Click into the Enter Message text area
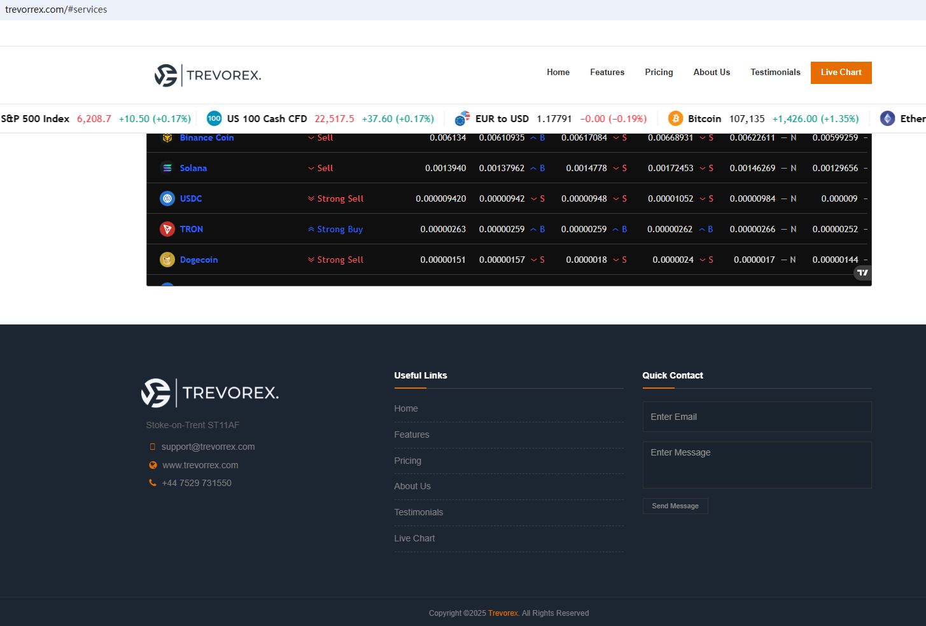The width and height of the screenshot is (926, 626). [757, 465]
